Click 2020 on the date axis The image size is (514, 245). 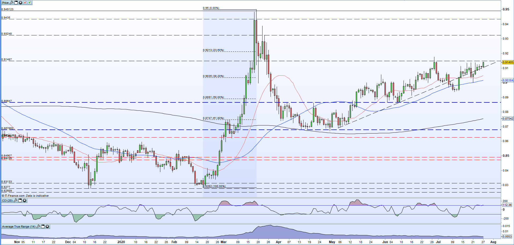(121, 242)
